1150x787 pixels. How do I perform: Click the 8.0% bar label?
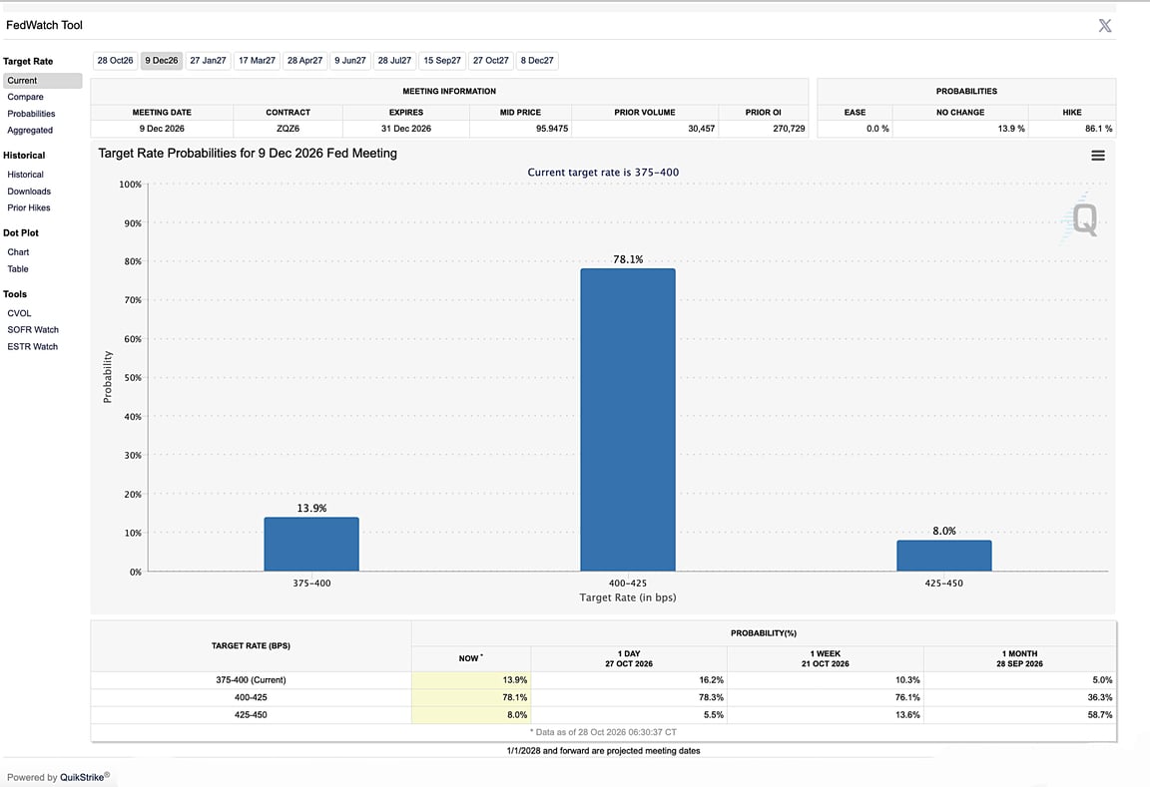point(944,531)
